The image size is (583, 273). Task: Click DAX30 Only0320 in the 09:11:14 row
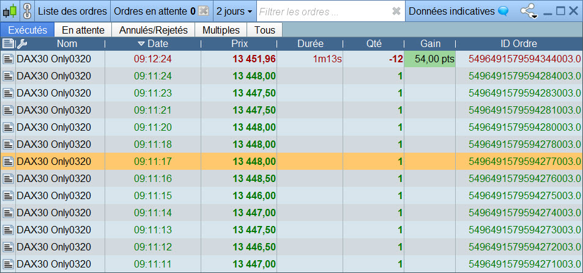pos(54,213)
